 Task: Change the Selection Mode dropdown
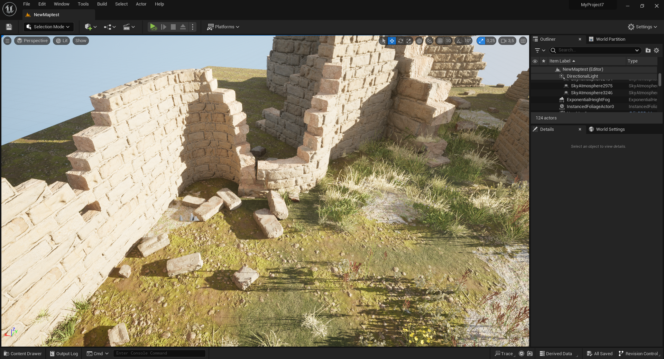point(48,27)
